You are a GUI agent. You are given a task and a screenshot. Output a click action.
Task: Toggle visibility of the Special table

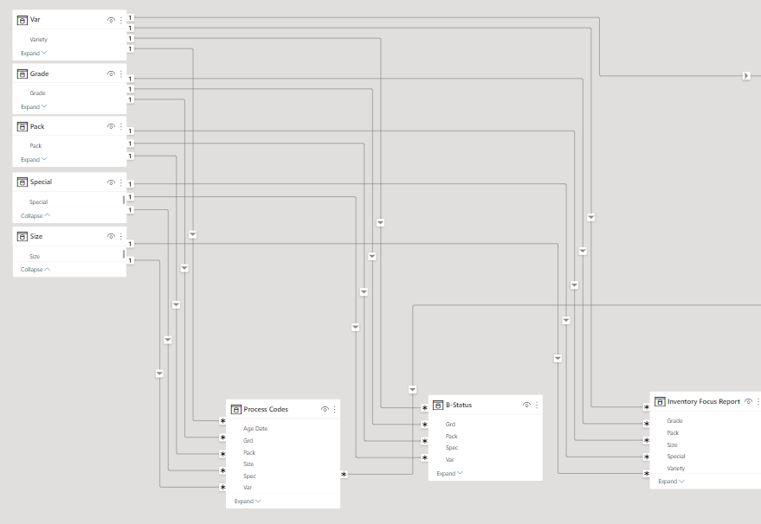tap(111, 182)
